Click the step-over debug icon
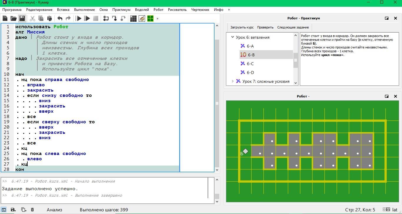The width and height of the screenshot is (402, 214). click(106, 18)
